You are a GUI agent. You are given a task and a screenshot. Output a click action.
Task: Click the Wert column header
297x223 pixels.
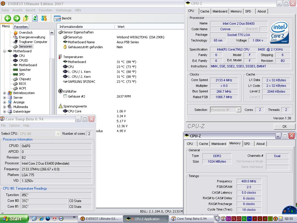click(x=149, y=27)
